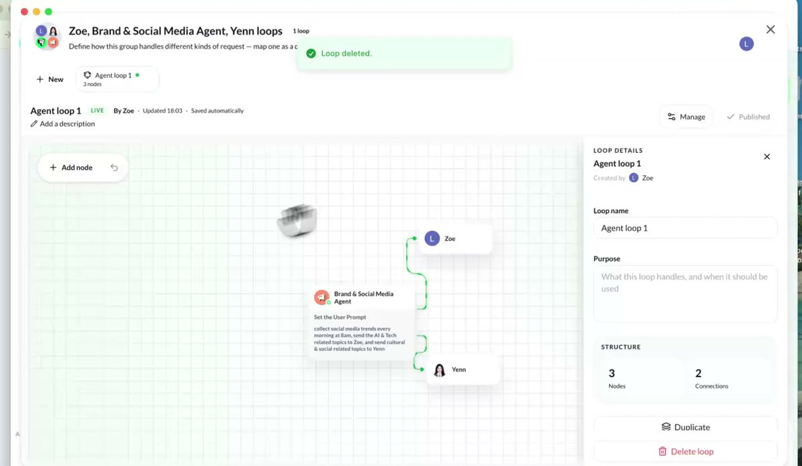The height and width of the screenshot is (466, 802).
Task: Close the loops dialog with the X
Action: pyautogui.click(x=771, y=29)
